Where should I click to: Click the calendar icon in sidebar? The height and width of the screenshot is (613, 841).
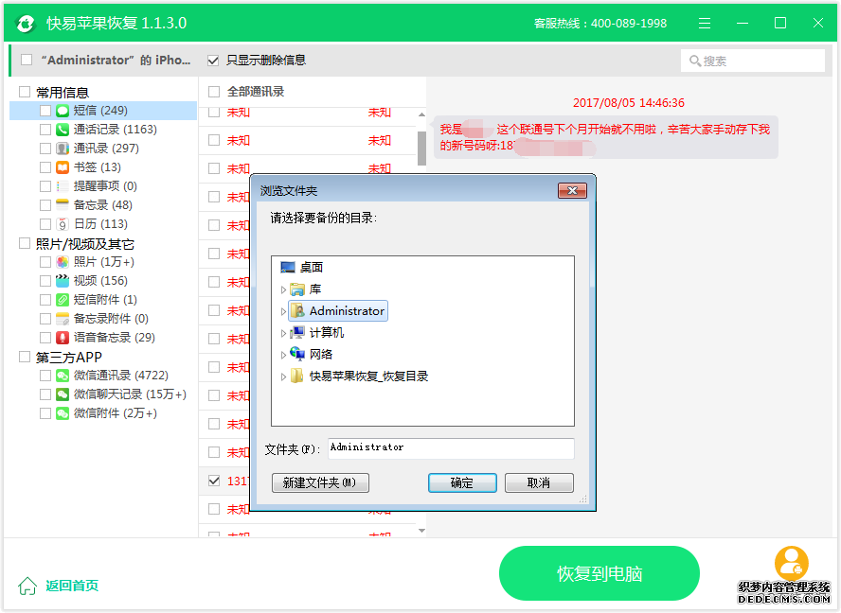[x=63, y=224]
